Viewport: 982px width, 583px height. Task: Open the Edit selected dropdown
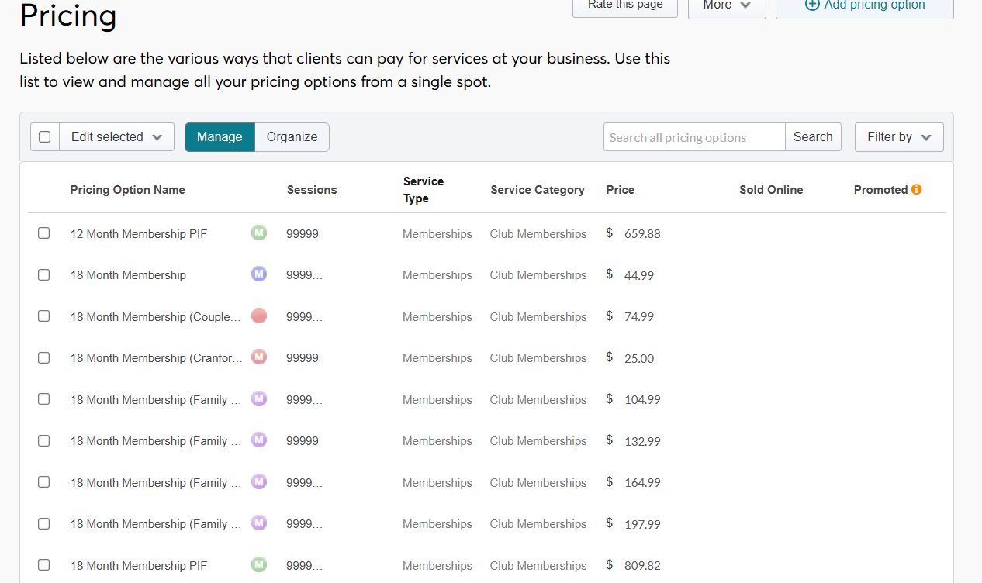[x=116, y=137]
